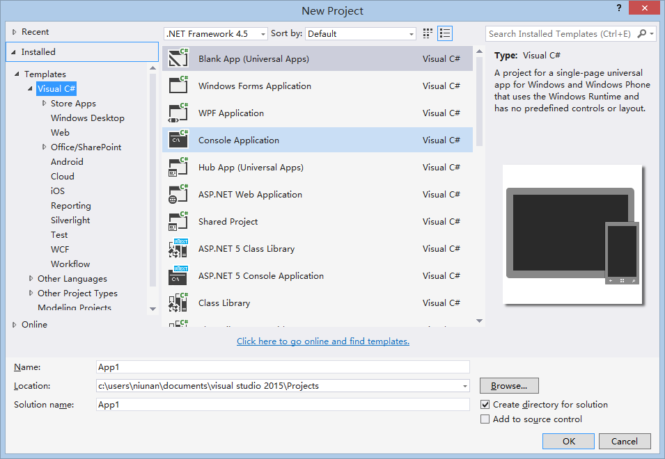665x459 pixels.
Task: Open the help question mark button
Action: point(619,8)
